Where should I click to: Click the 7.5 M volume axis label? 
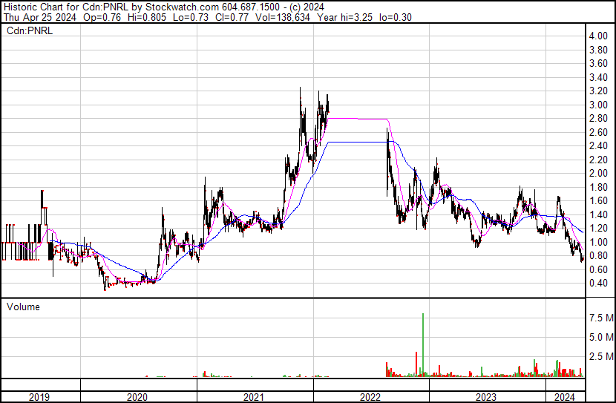coord(600,318)
